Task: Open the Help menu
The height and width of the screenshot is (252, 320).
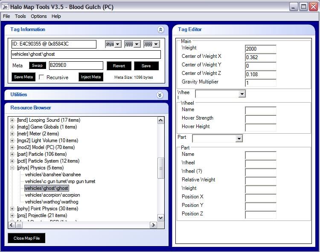Action: 56,16
